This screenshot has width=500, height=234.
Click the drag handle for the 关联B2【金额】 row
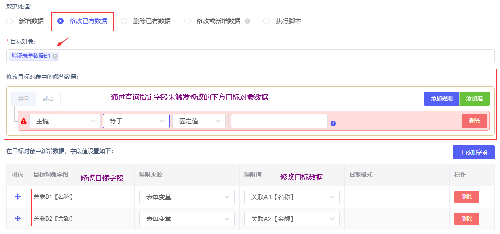point(18,218)
